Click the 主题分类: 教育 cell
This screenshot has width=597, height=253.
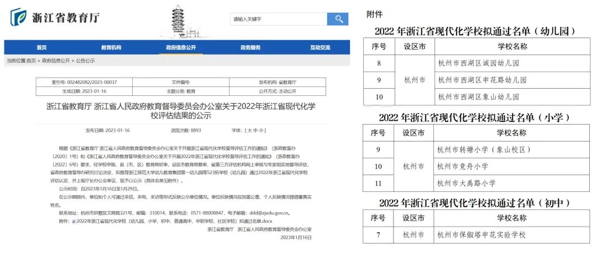[181, 91]
